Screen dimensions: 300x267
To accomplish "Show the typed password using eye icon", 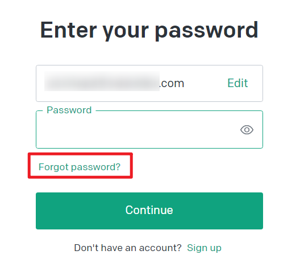I will (247, 130).
